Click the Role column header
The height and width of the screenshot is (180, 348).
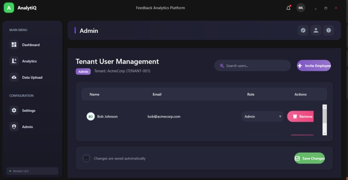(250, 95)
